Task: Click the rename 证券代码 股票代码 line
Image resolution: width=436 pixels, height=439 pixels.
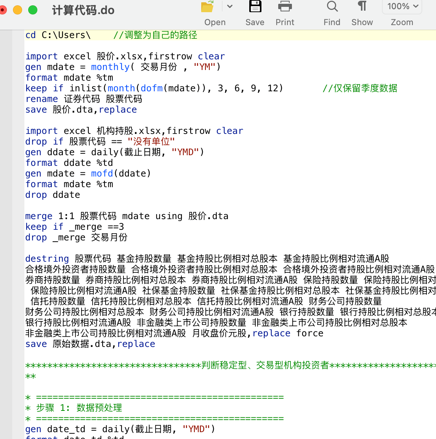Action: click(83, 99)
